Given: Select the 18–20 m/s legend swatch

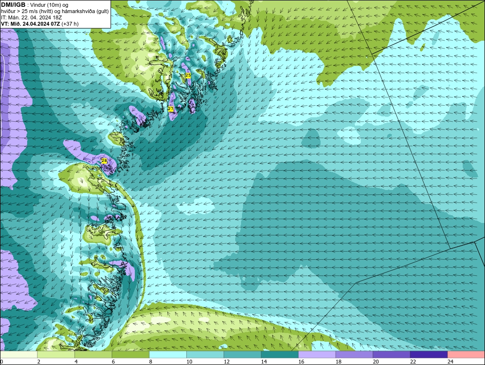Looking at the screenshot, I should point(354,354).
